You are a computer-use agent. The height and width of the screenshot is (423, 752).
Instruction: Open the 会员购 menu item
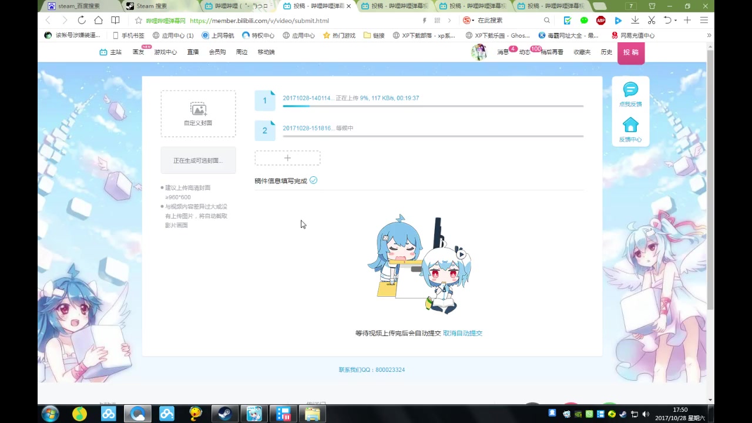point(217,52)
